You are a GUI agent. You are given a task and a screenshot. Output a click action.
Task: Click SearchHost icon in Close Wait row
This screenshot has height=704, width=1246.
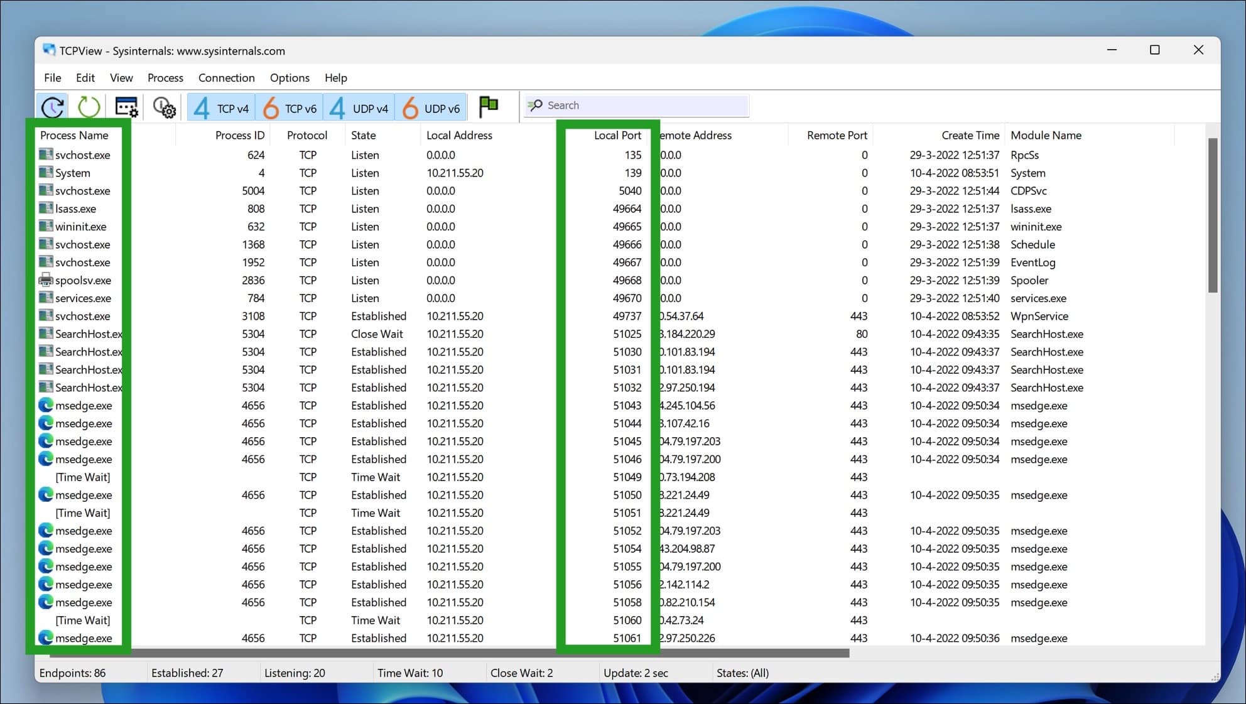click(x=46, y=333)
